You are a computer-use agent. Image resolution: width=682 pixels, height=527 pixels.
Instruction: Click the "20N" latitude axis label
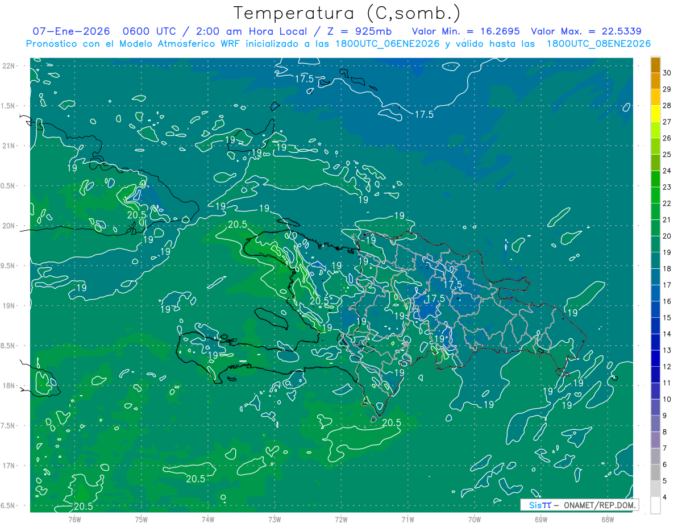[9, 226]
